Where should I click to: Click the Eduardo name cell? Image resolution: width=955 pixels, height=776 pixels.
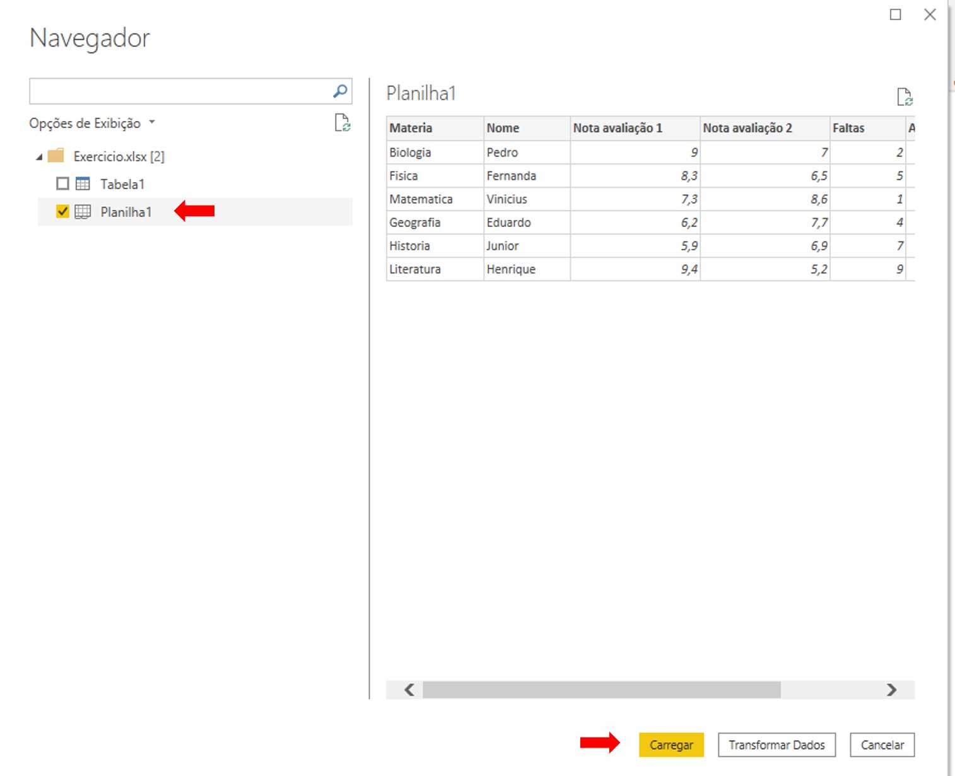pos(527,223)
